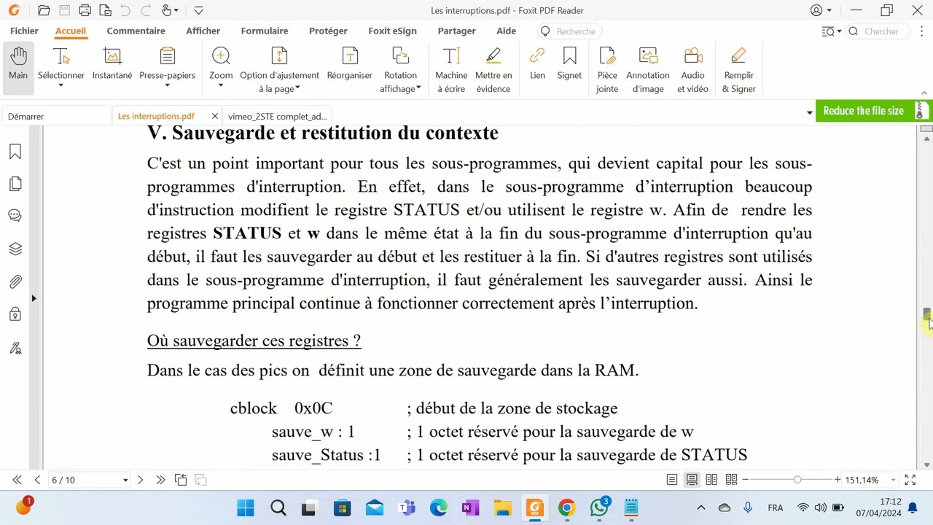The width and height of the screenshot is (933, 525).
Task: Open the page number dropdown
Action: (125, 480)
